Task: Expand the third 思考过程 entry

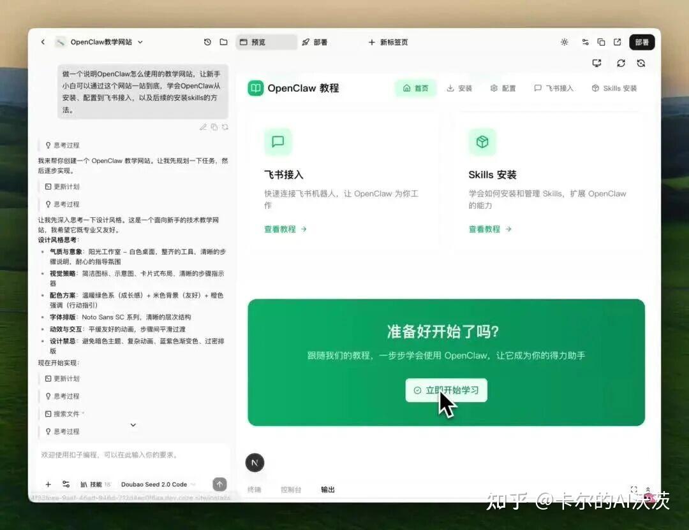Action: (63, 396)
